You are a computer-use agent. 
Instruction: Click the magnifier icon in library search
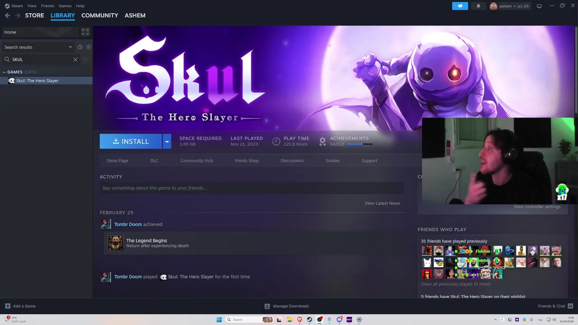(7, 60)
